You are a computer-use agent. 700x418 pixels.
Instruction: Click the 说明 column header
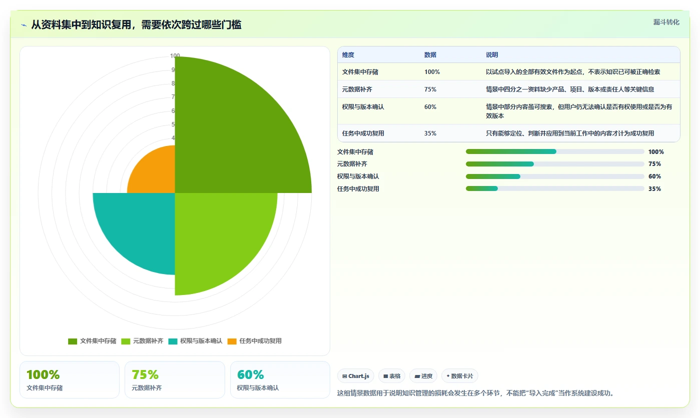point(492,55)
